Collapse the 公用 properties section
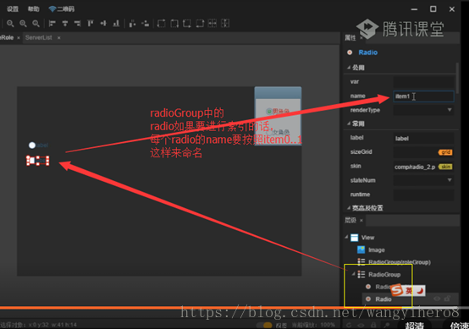This screenshot has width=469, height=329. (x=349, y=68)
